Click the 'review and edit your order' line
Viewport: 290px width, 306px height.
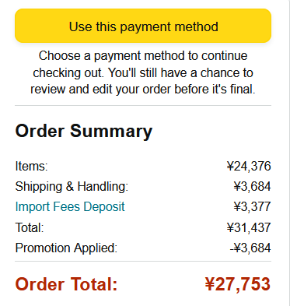(143, 90)
